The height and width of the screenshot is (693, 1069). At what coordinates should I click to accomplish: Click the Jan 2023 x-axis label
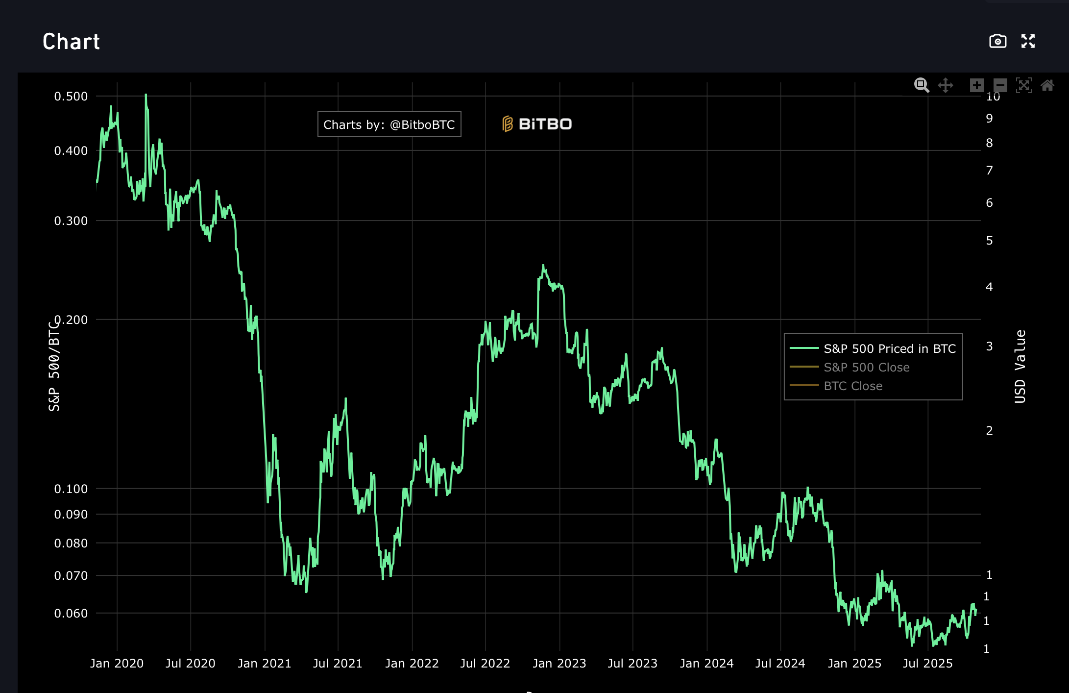[559, 663]
